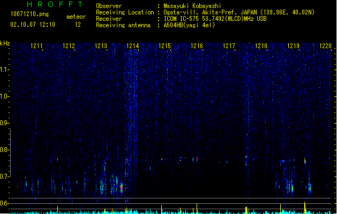
Task: Click the date 02.10.07 12:10
Action: (x=33, y=25)
